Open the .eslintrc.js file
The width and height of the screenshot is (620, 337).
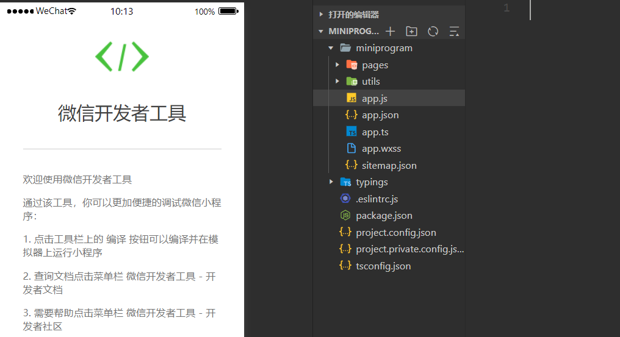click(x=377, y=199)
